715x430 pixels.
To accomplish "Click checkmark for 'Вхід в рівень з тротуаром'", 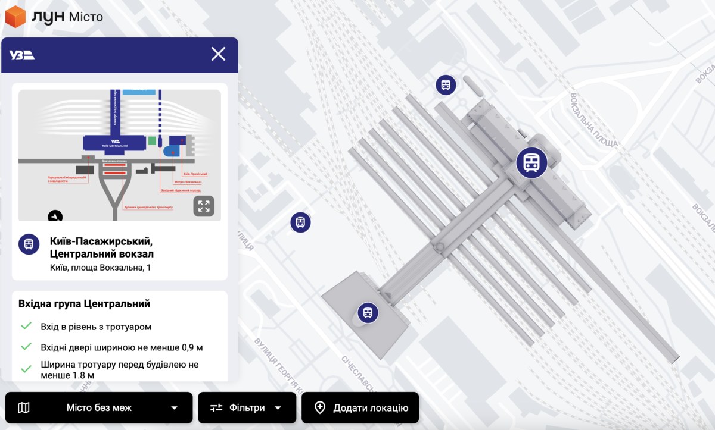I will point(26,326).
